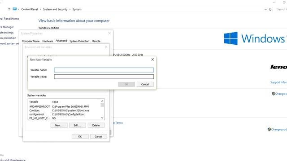Click Control Panel in the breadcrumb
Image resolution: width=287 pixels, height=161 pixels.
tap(30, 9)
